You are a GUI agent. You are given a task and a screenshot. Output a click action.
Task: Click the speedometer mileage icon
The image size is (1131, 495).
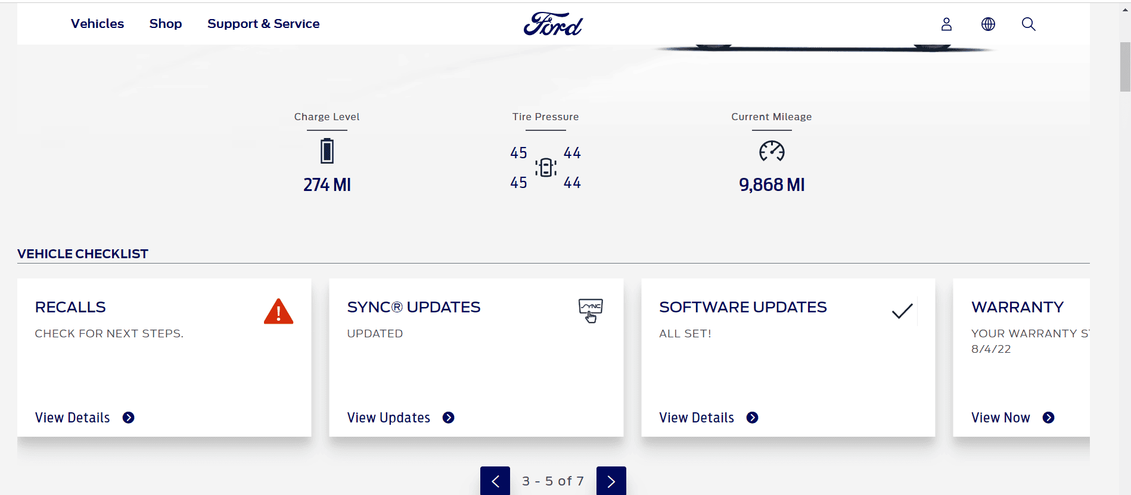point(772,151)
